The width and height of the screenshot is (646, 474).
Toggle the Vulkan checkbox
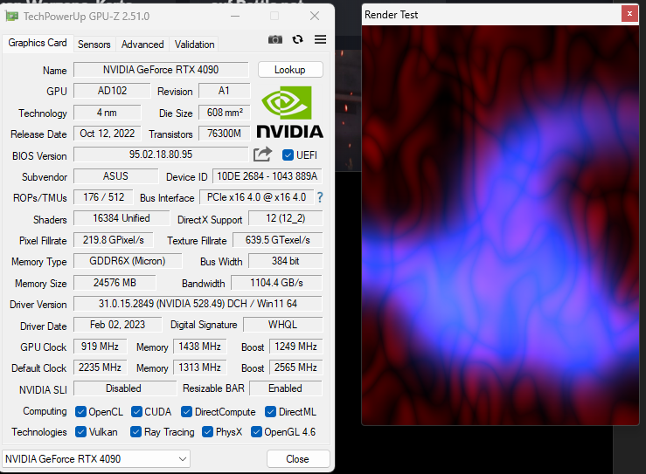(80, 431)
